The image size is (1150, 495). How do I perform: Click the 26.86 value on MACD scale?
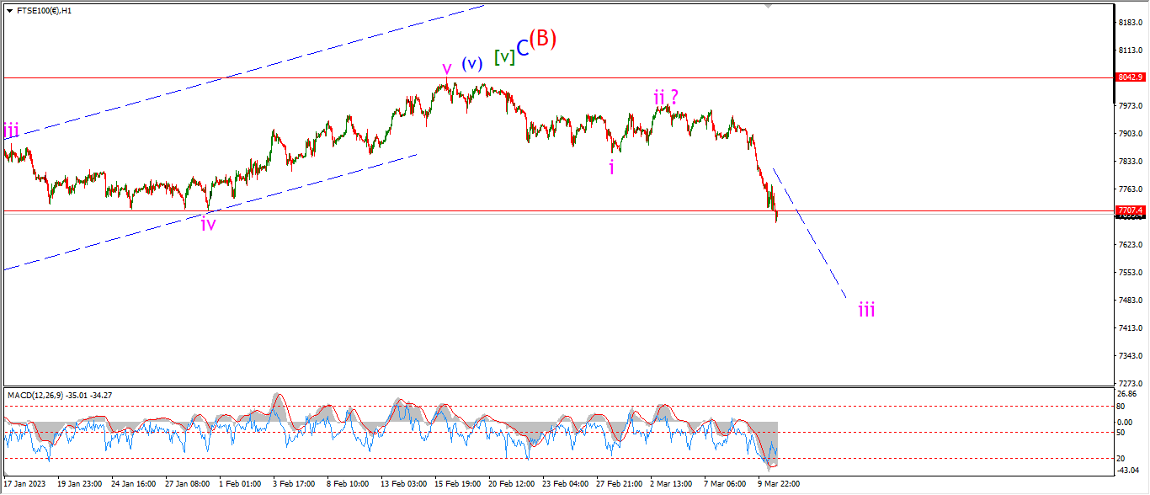click(x=1128, y=393)
